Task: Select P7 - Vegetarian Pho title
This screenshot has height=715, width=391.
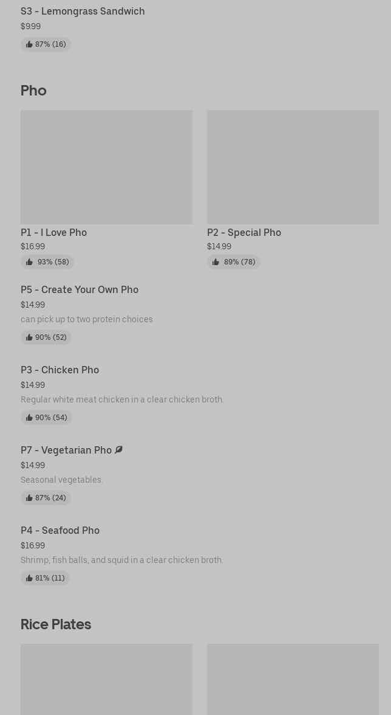Action: 66,450
